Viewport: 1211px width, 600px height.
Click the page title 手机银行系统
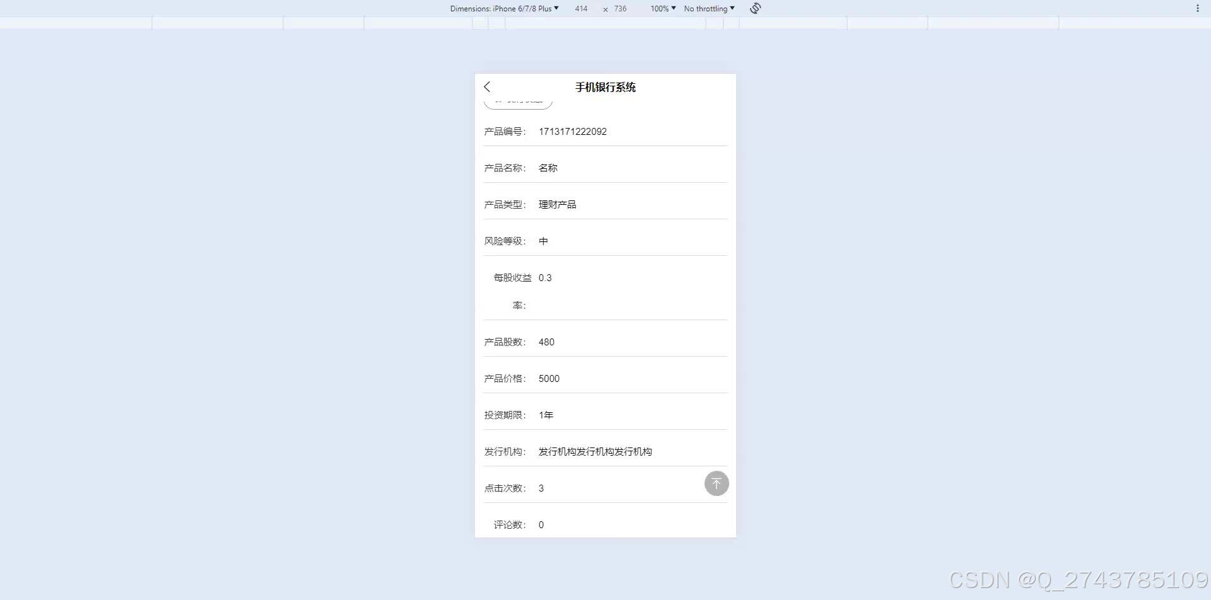pyautogui.click(x=605, y=87)
